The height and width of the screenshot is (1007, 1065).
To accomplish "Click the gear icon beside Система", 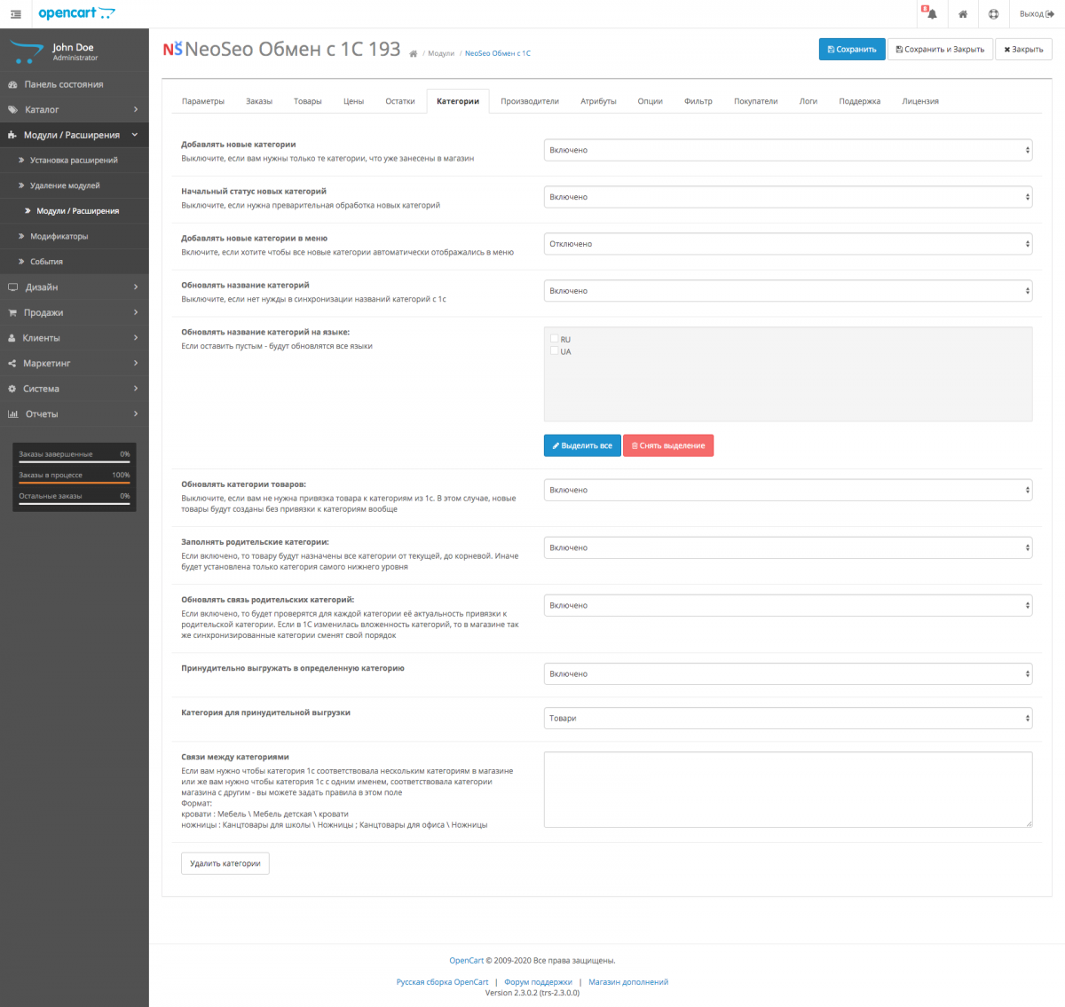I will click(12, 389).
